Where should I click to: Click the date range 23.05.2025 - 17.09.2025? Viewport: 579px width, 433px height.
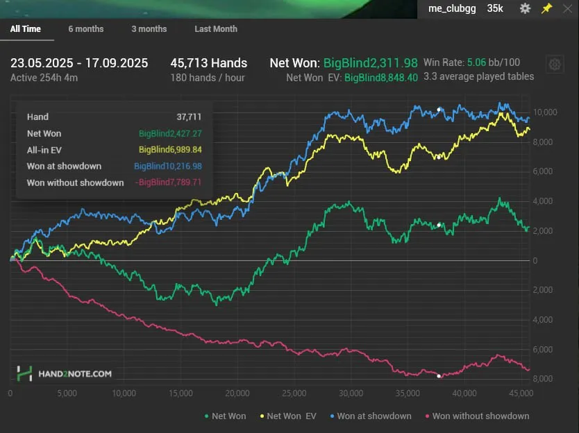pos(79,63)
